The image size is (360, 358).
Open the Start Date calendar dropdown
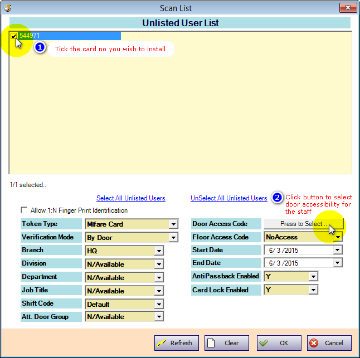point(337,251)
